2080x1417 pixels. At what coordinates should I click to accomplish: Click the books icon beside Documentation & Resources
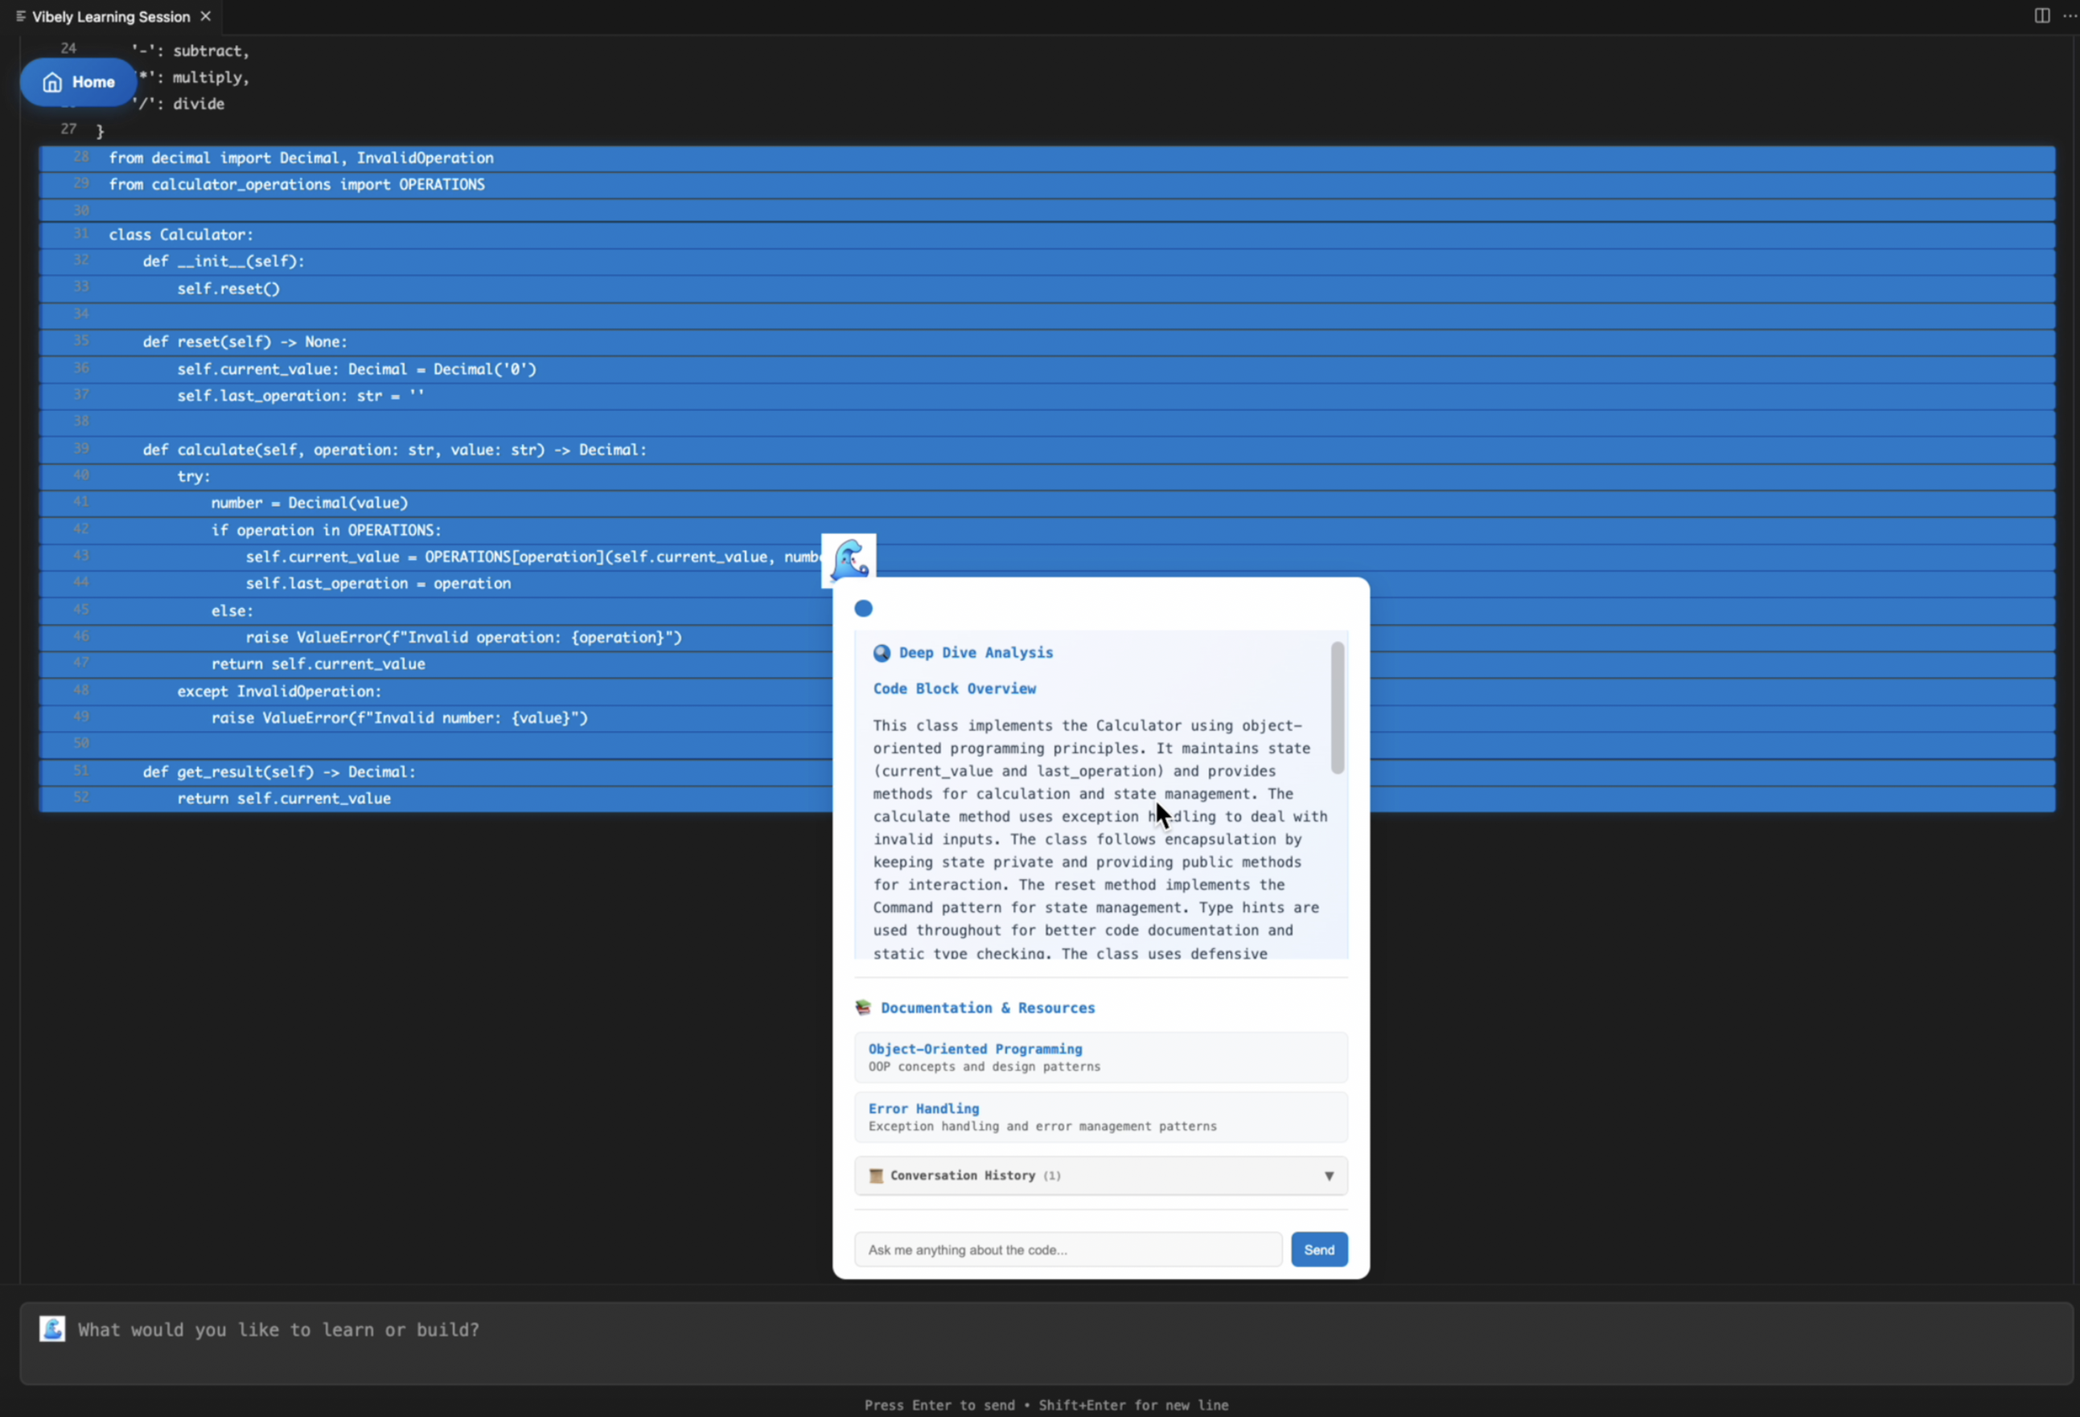(x=863, y=1008)
